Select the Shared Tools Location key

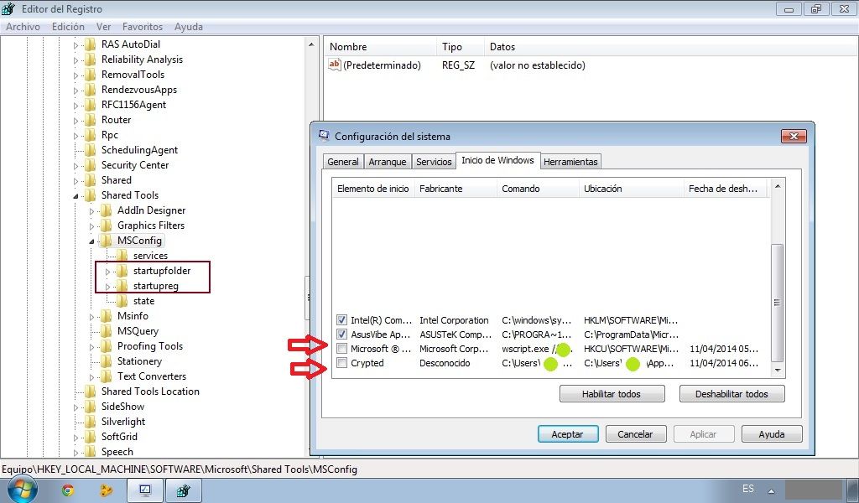pos(150,392)
